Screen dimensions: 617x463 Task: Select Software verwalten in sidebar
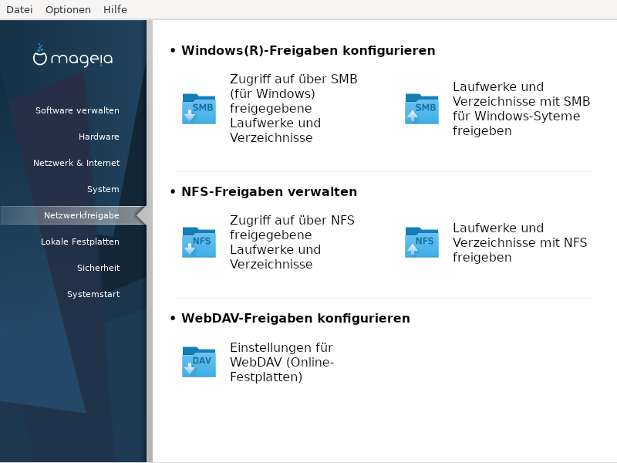(x=78, y=110)
